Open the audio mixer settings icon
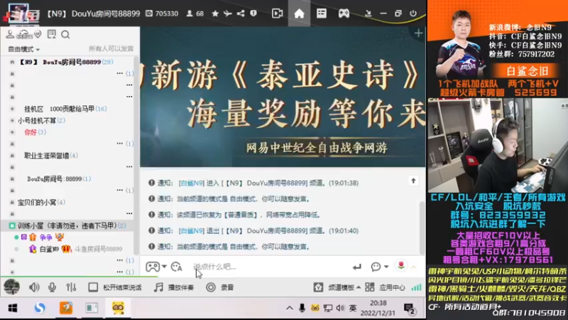This screenshot has height=320, width=568. pos(71,287)
